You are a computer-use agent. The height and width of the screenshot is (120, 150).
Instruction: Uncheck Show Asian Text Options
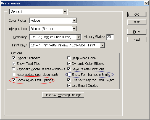[14, 80]
